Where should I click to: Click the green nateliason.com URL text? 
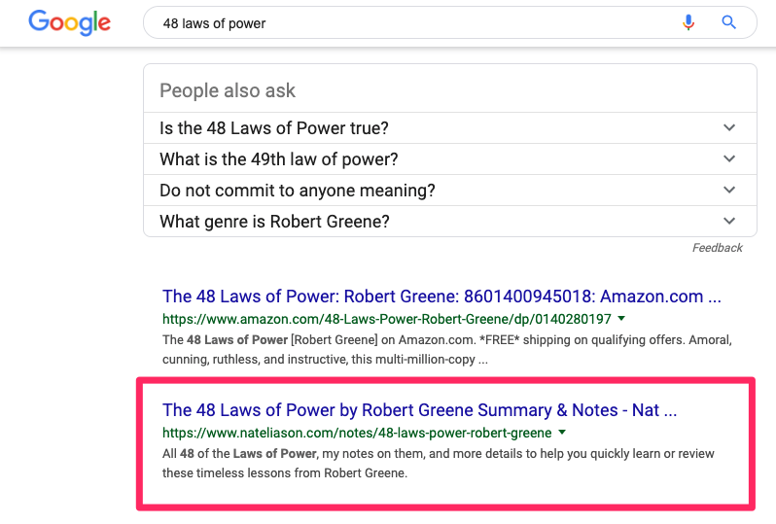click(357, 433)
